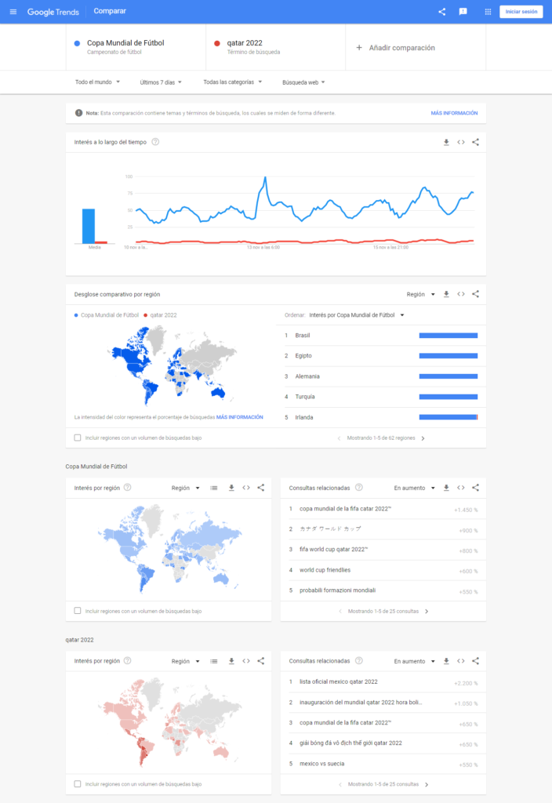Screen dimensions: 552x803
Task: Check low search volume regions for Copa Mundial map
Action: coord(76,610)
